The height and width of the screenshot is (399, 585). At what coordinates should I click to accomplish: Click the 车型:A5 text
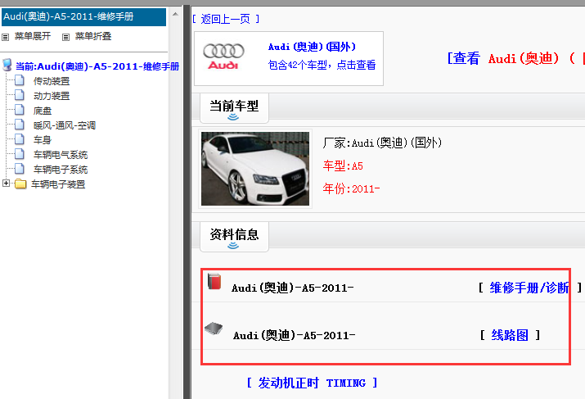coord(343,165)
